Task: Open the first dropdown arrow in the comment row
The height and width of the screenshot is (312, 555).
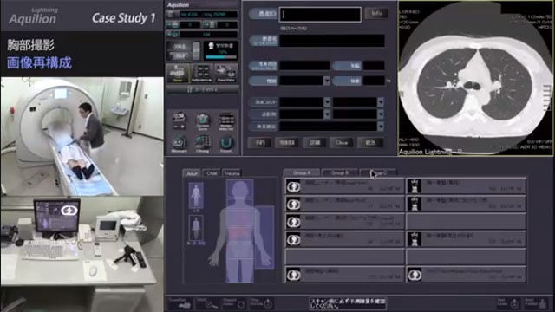Action: click(327, 102)
